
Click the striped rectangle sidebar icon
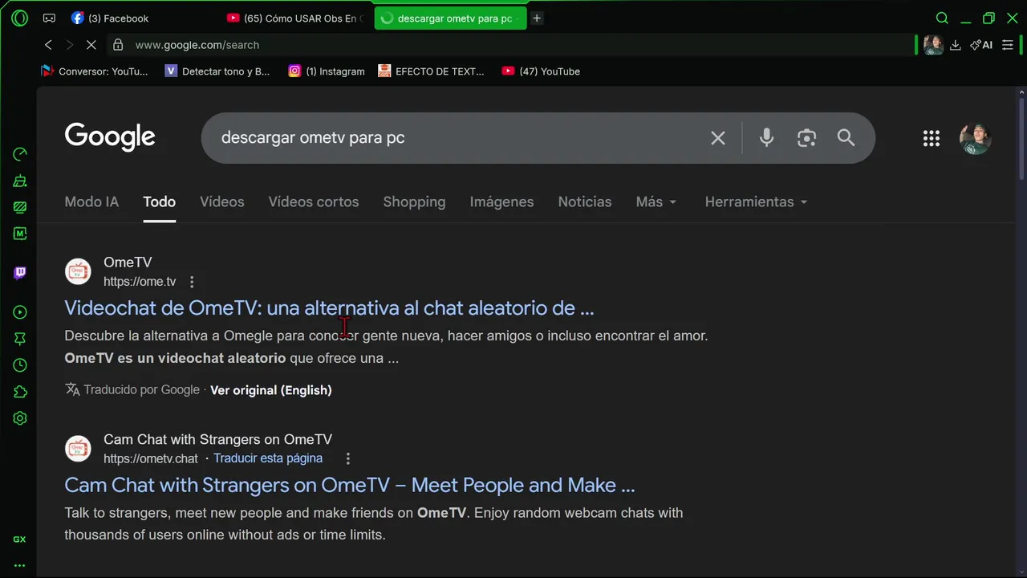20,207
